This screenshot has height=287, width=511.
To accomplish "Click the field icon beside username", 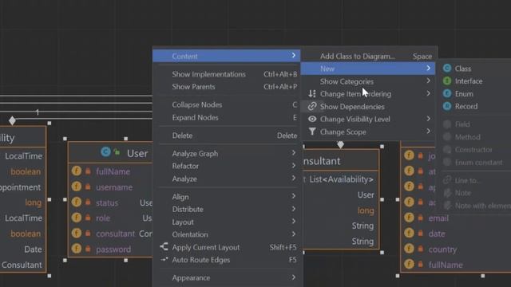I will (77, 187).
